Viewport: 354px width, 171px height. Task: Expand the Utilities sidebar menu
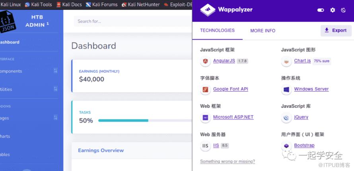point(29,89)
